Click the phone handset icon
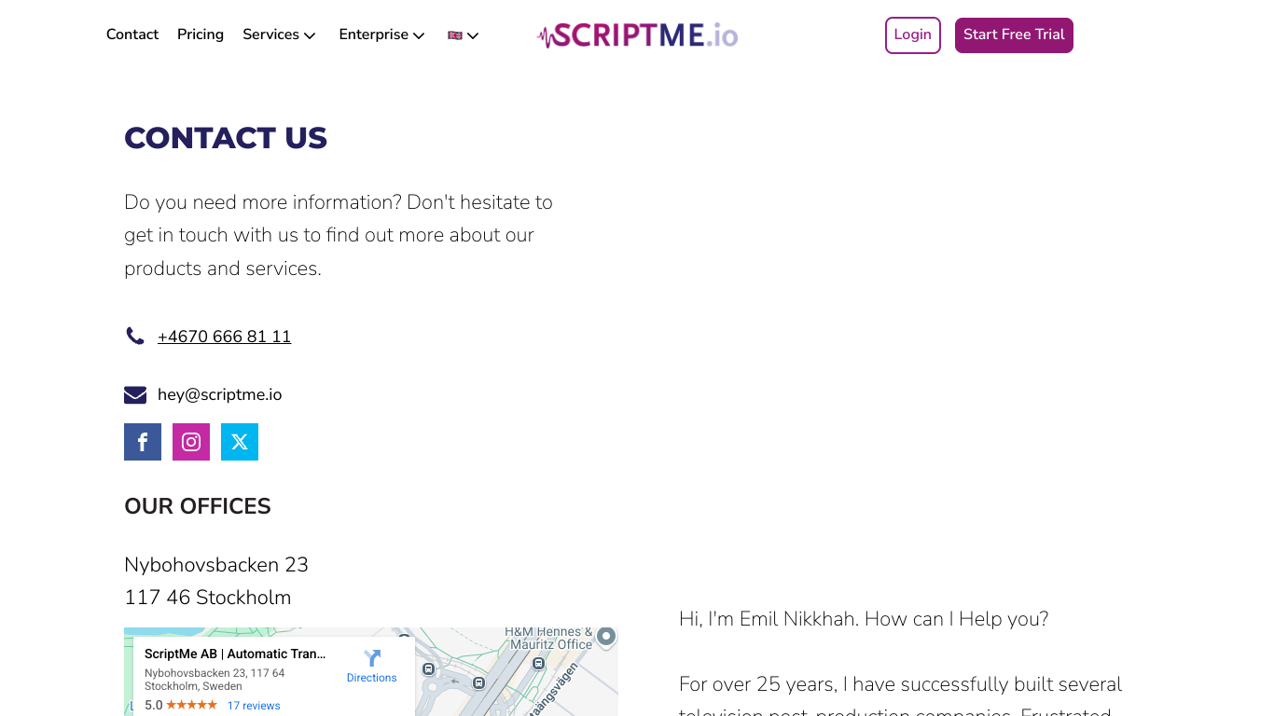This screenshot has height=716, width=1274. 135,336
